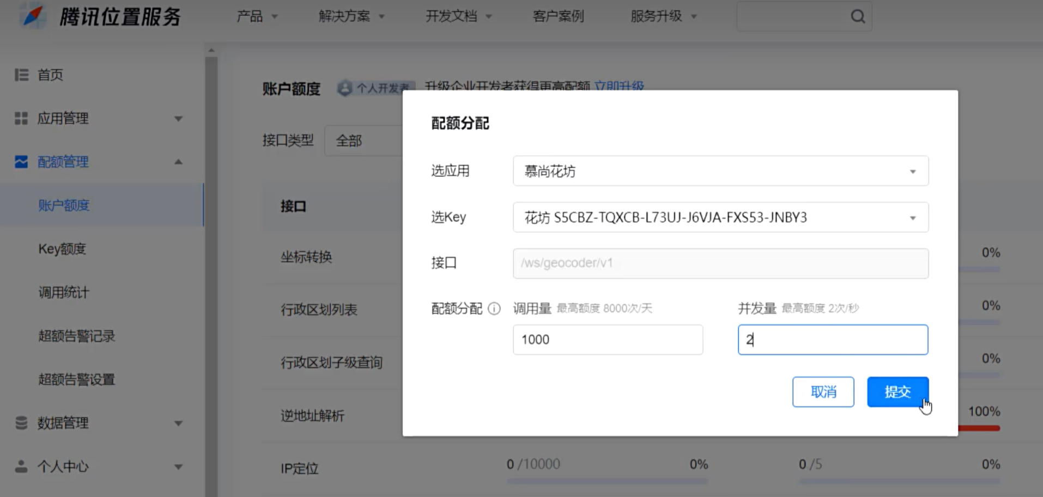
Task: Click the 调用量 input field showing 1000
Action: [x=608, y=340]
